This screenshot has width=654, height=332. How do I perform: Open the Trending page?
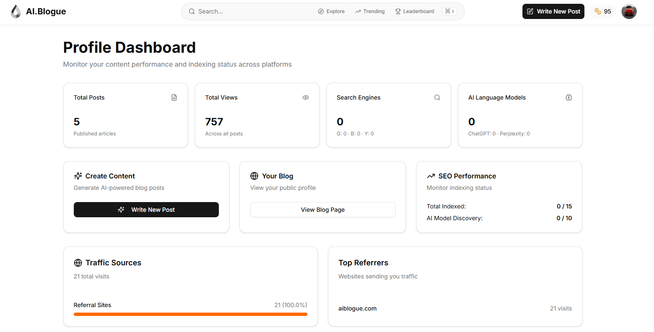[370, 11]
